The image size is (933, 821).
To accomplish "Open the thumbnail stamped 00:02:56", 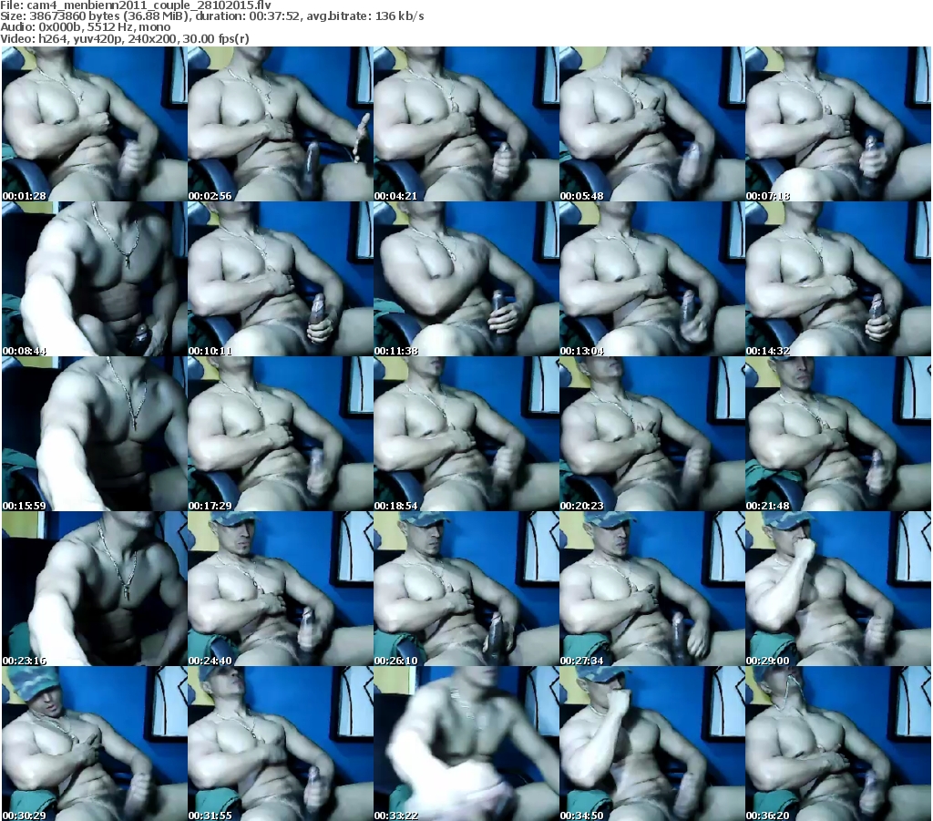I will click(x=281, y=124).
